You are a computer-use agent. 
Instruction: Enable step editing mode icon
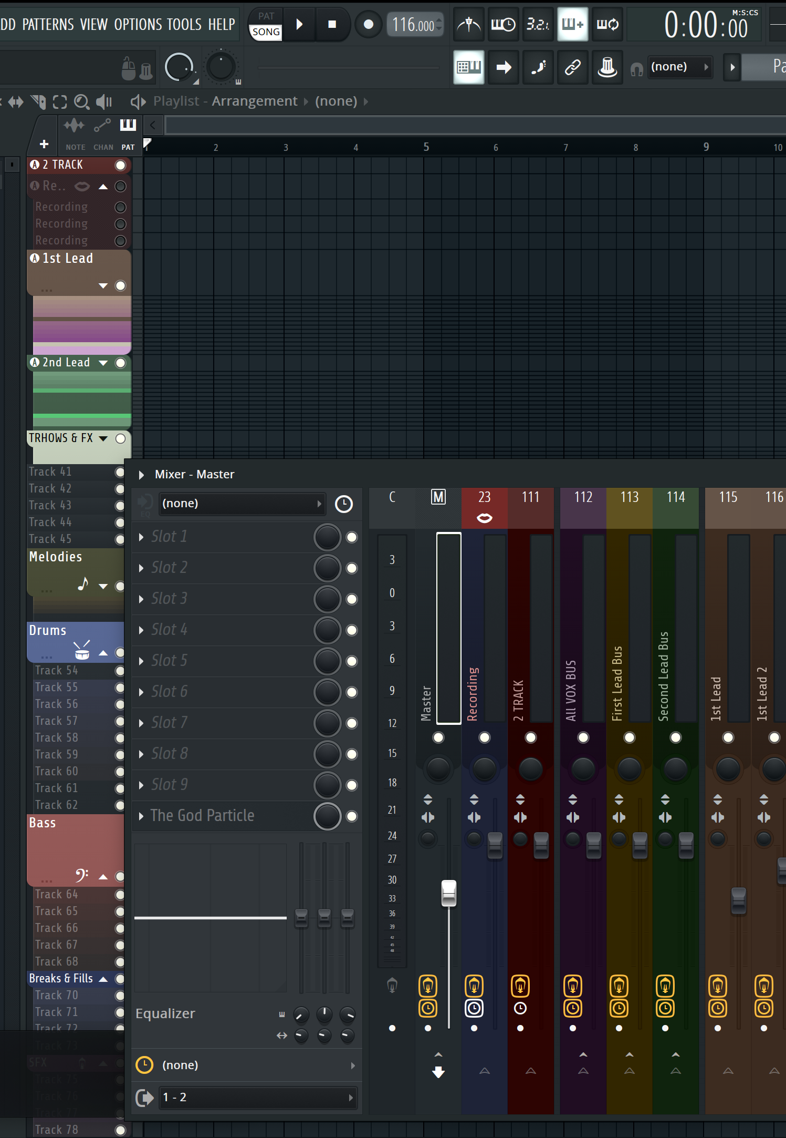point(538,67)
